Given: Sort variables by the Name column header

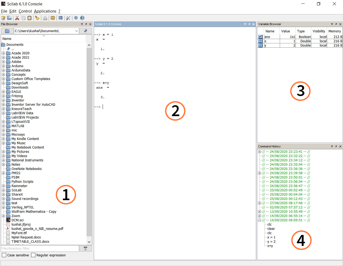Looking at the screenshot, I should pyautogui.click(x=272, y=31).
